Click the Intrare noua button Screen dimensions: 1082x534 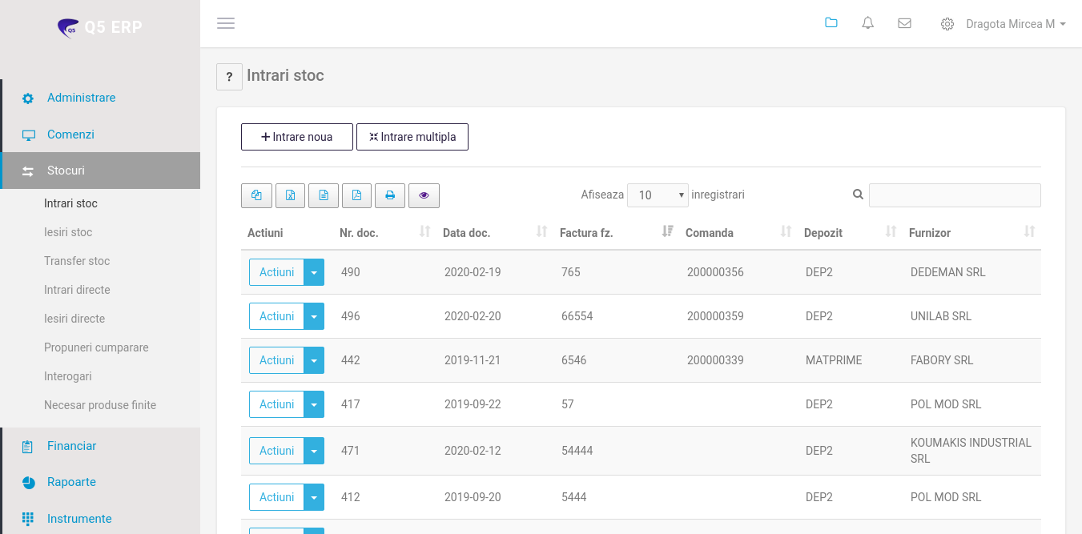297,137
